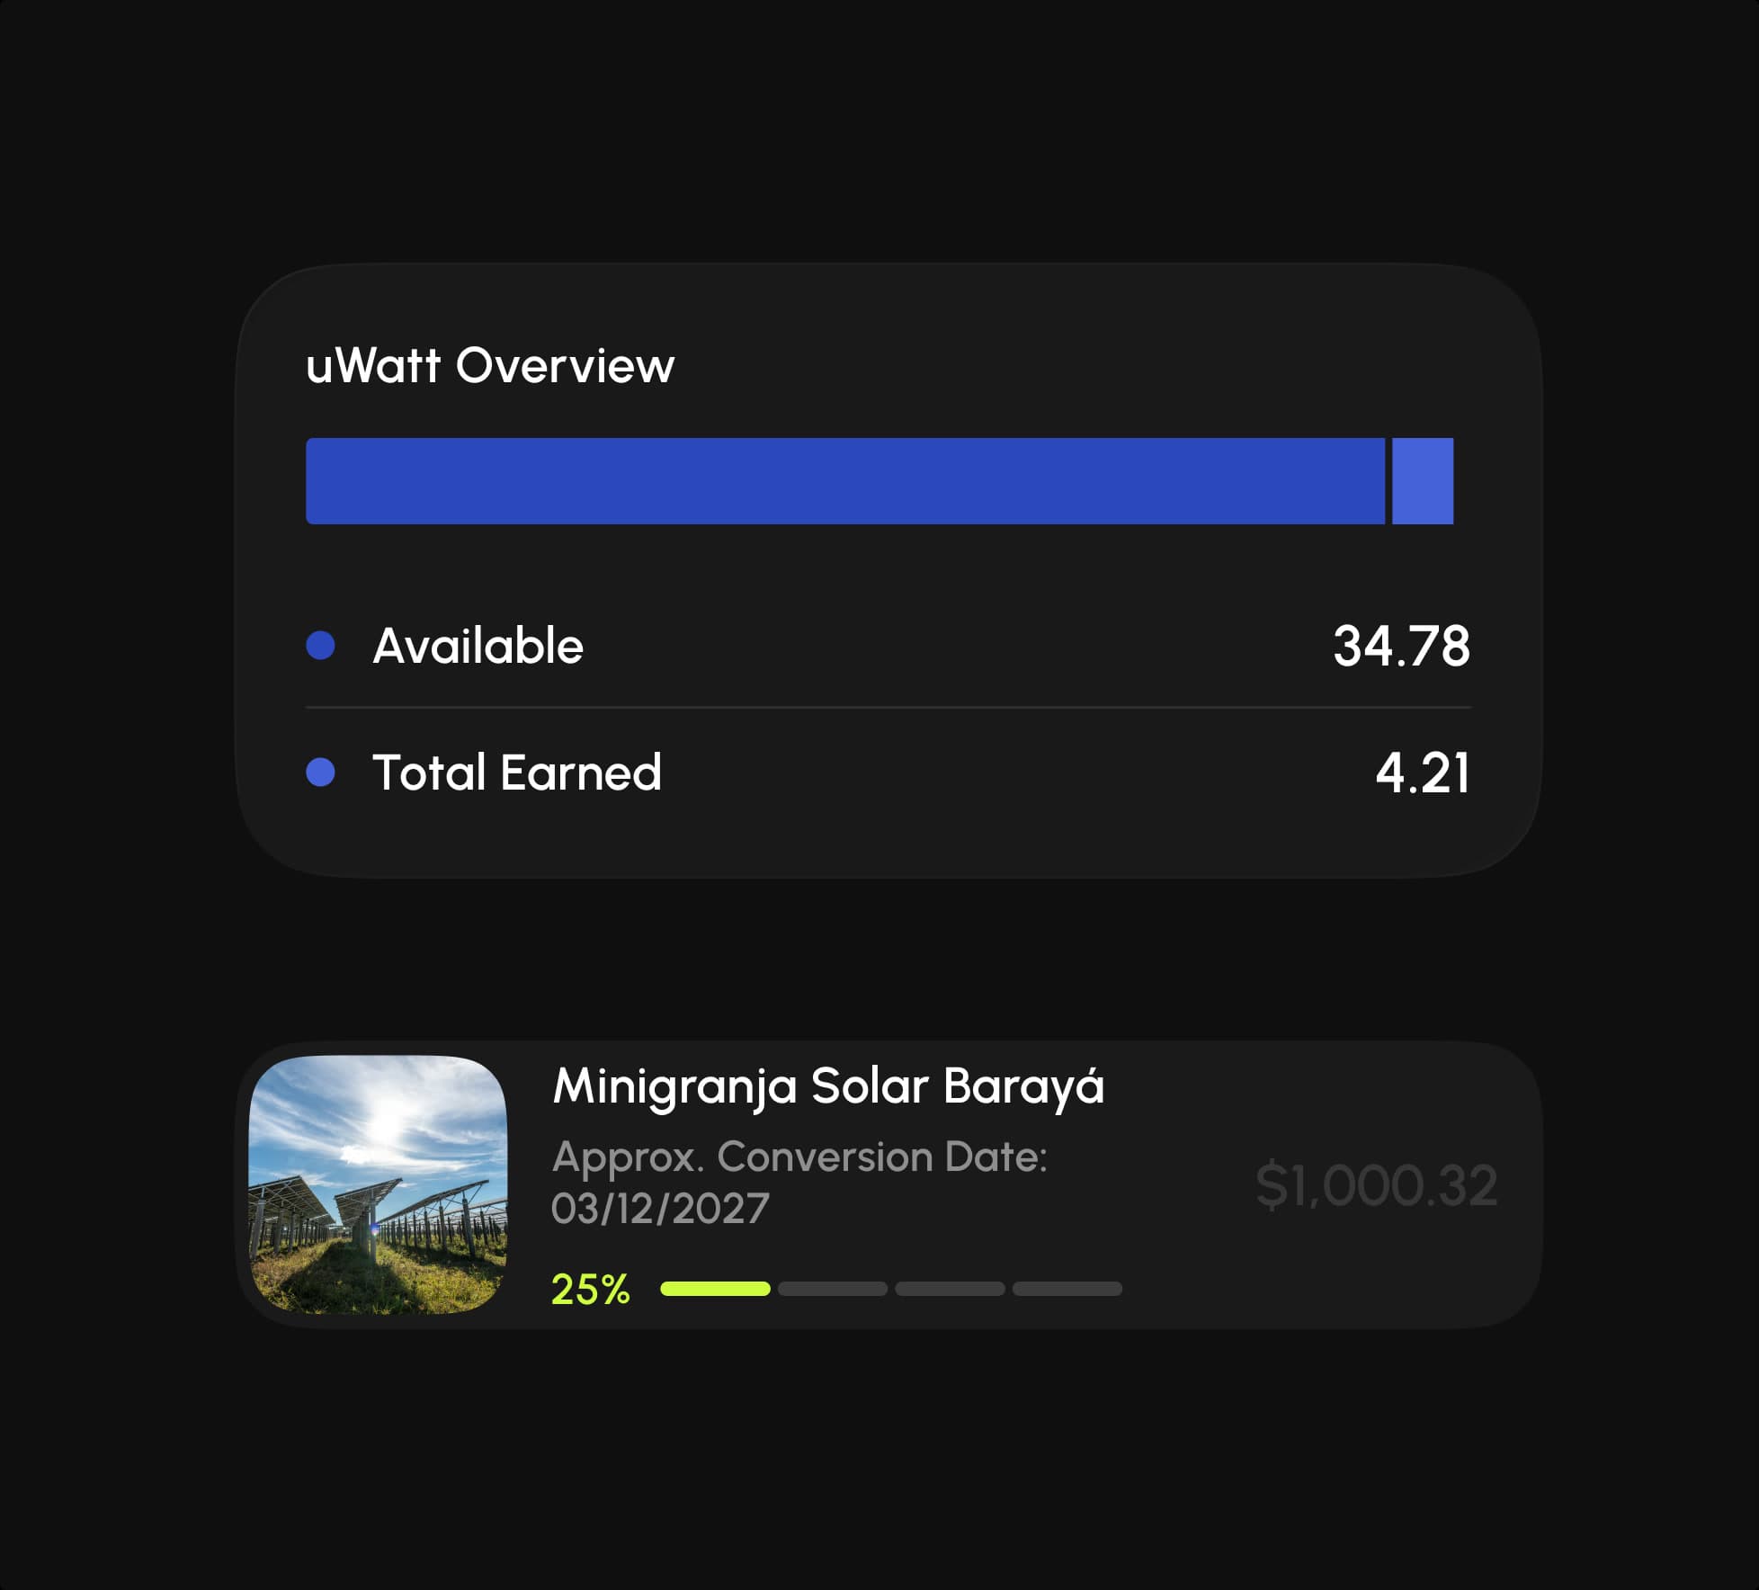Screen dimensions: 1759x1590
Task: Click the second gray progress segment
Action: tap(833, 1289)
